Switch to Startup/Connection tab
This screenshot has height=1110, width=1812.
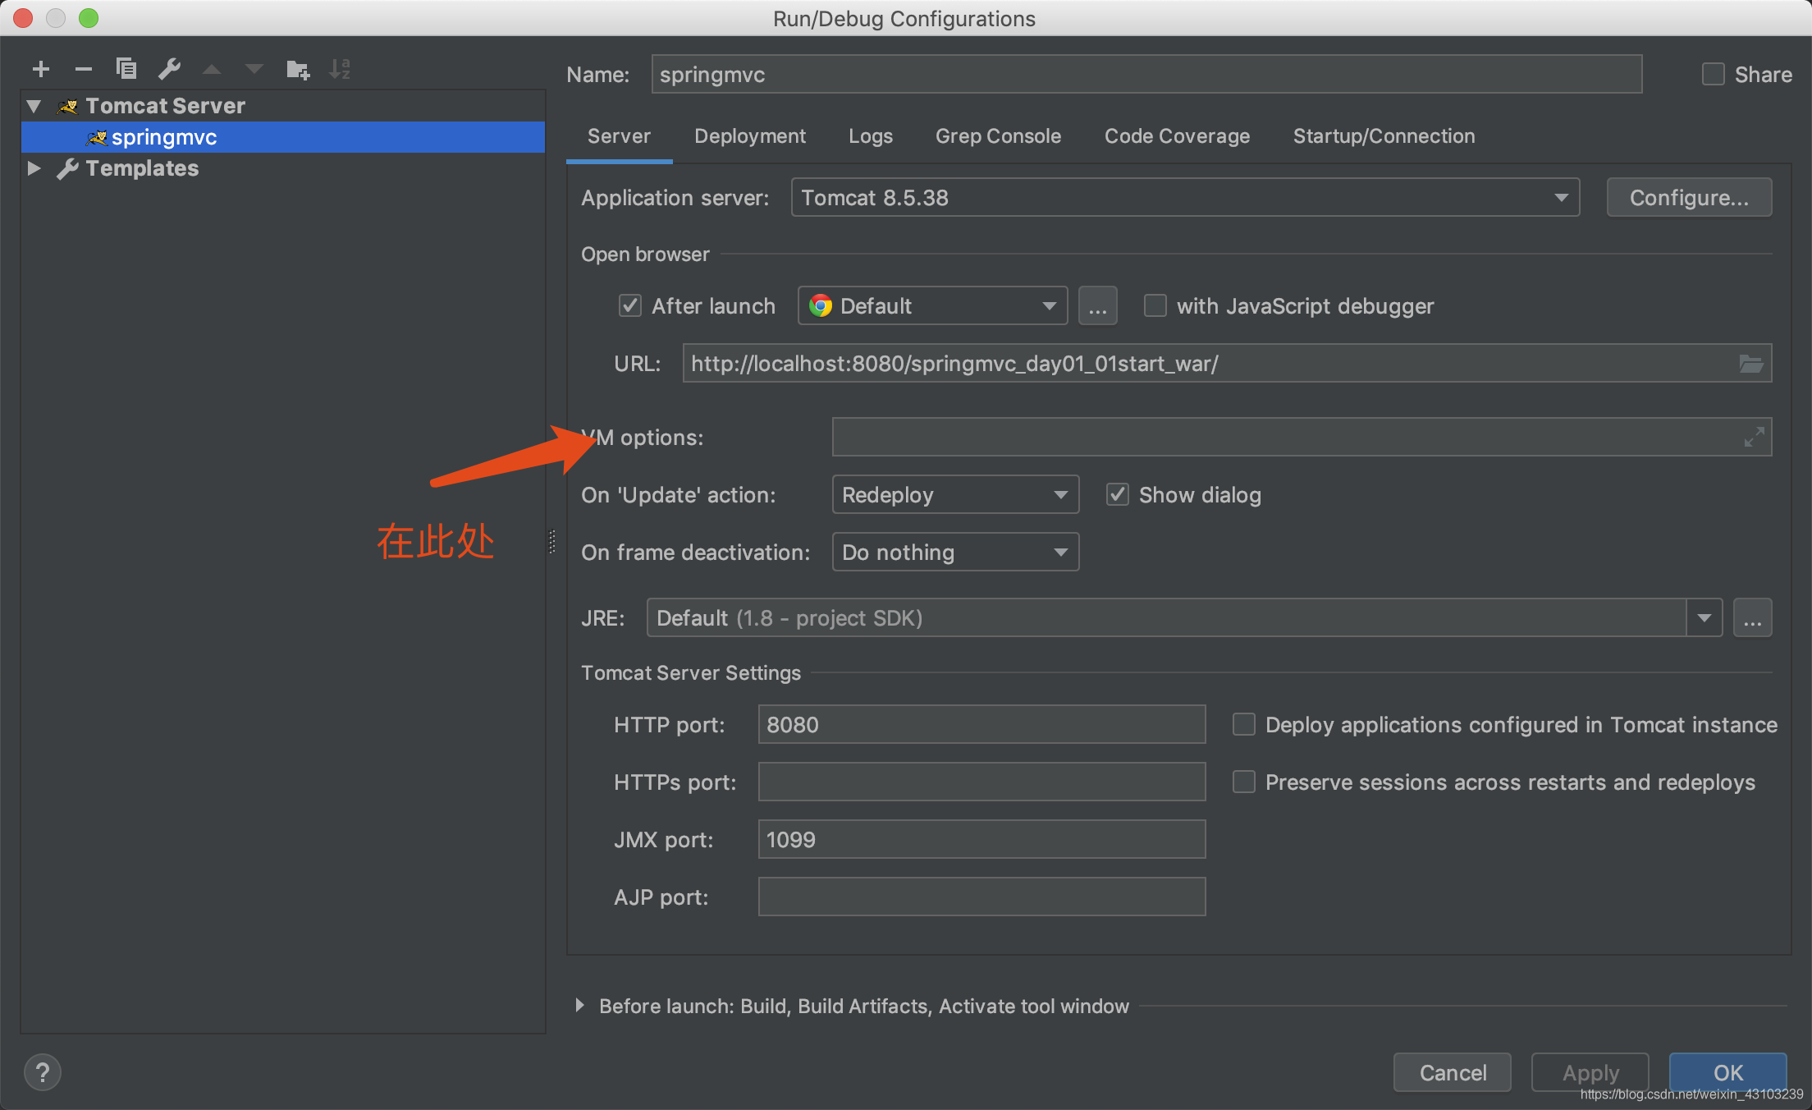tap(1384, 136)
